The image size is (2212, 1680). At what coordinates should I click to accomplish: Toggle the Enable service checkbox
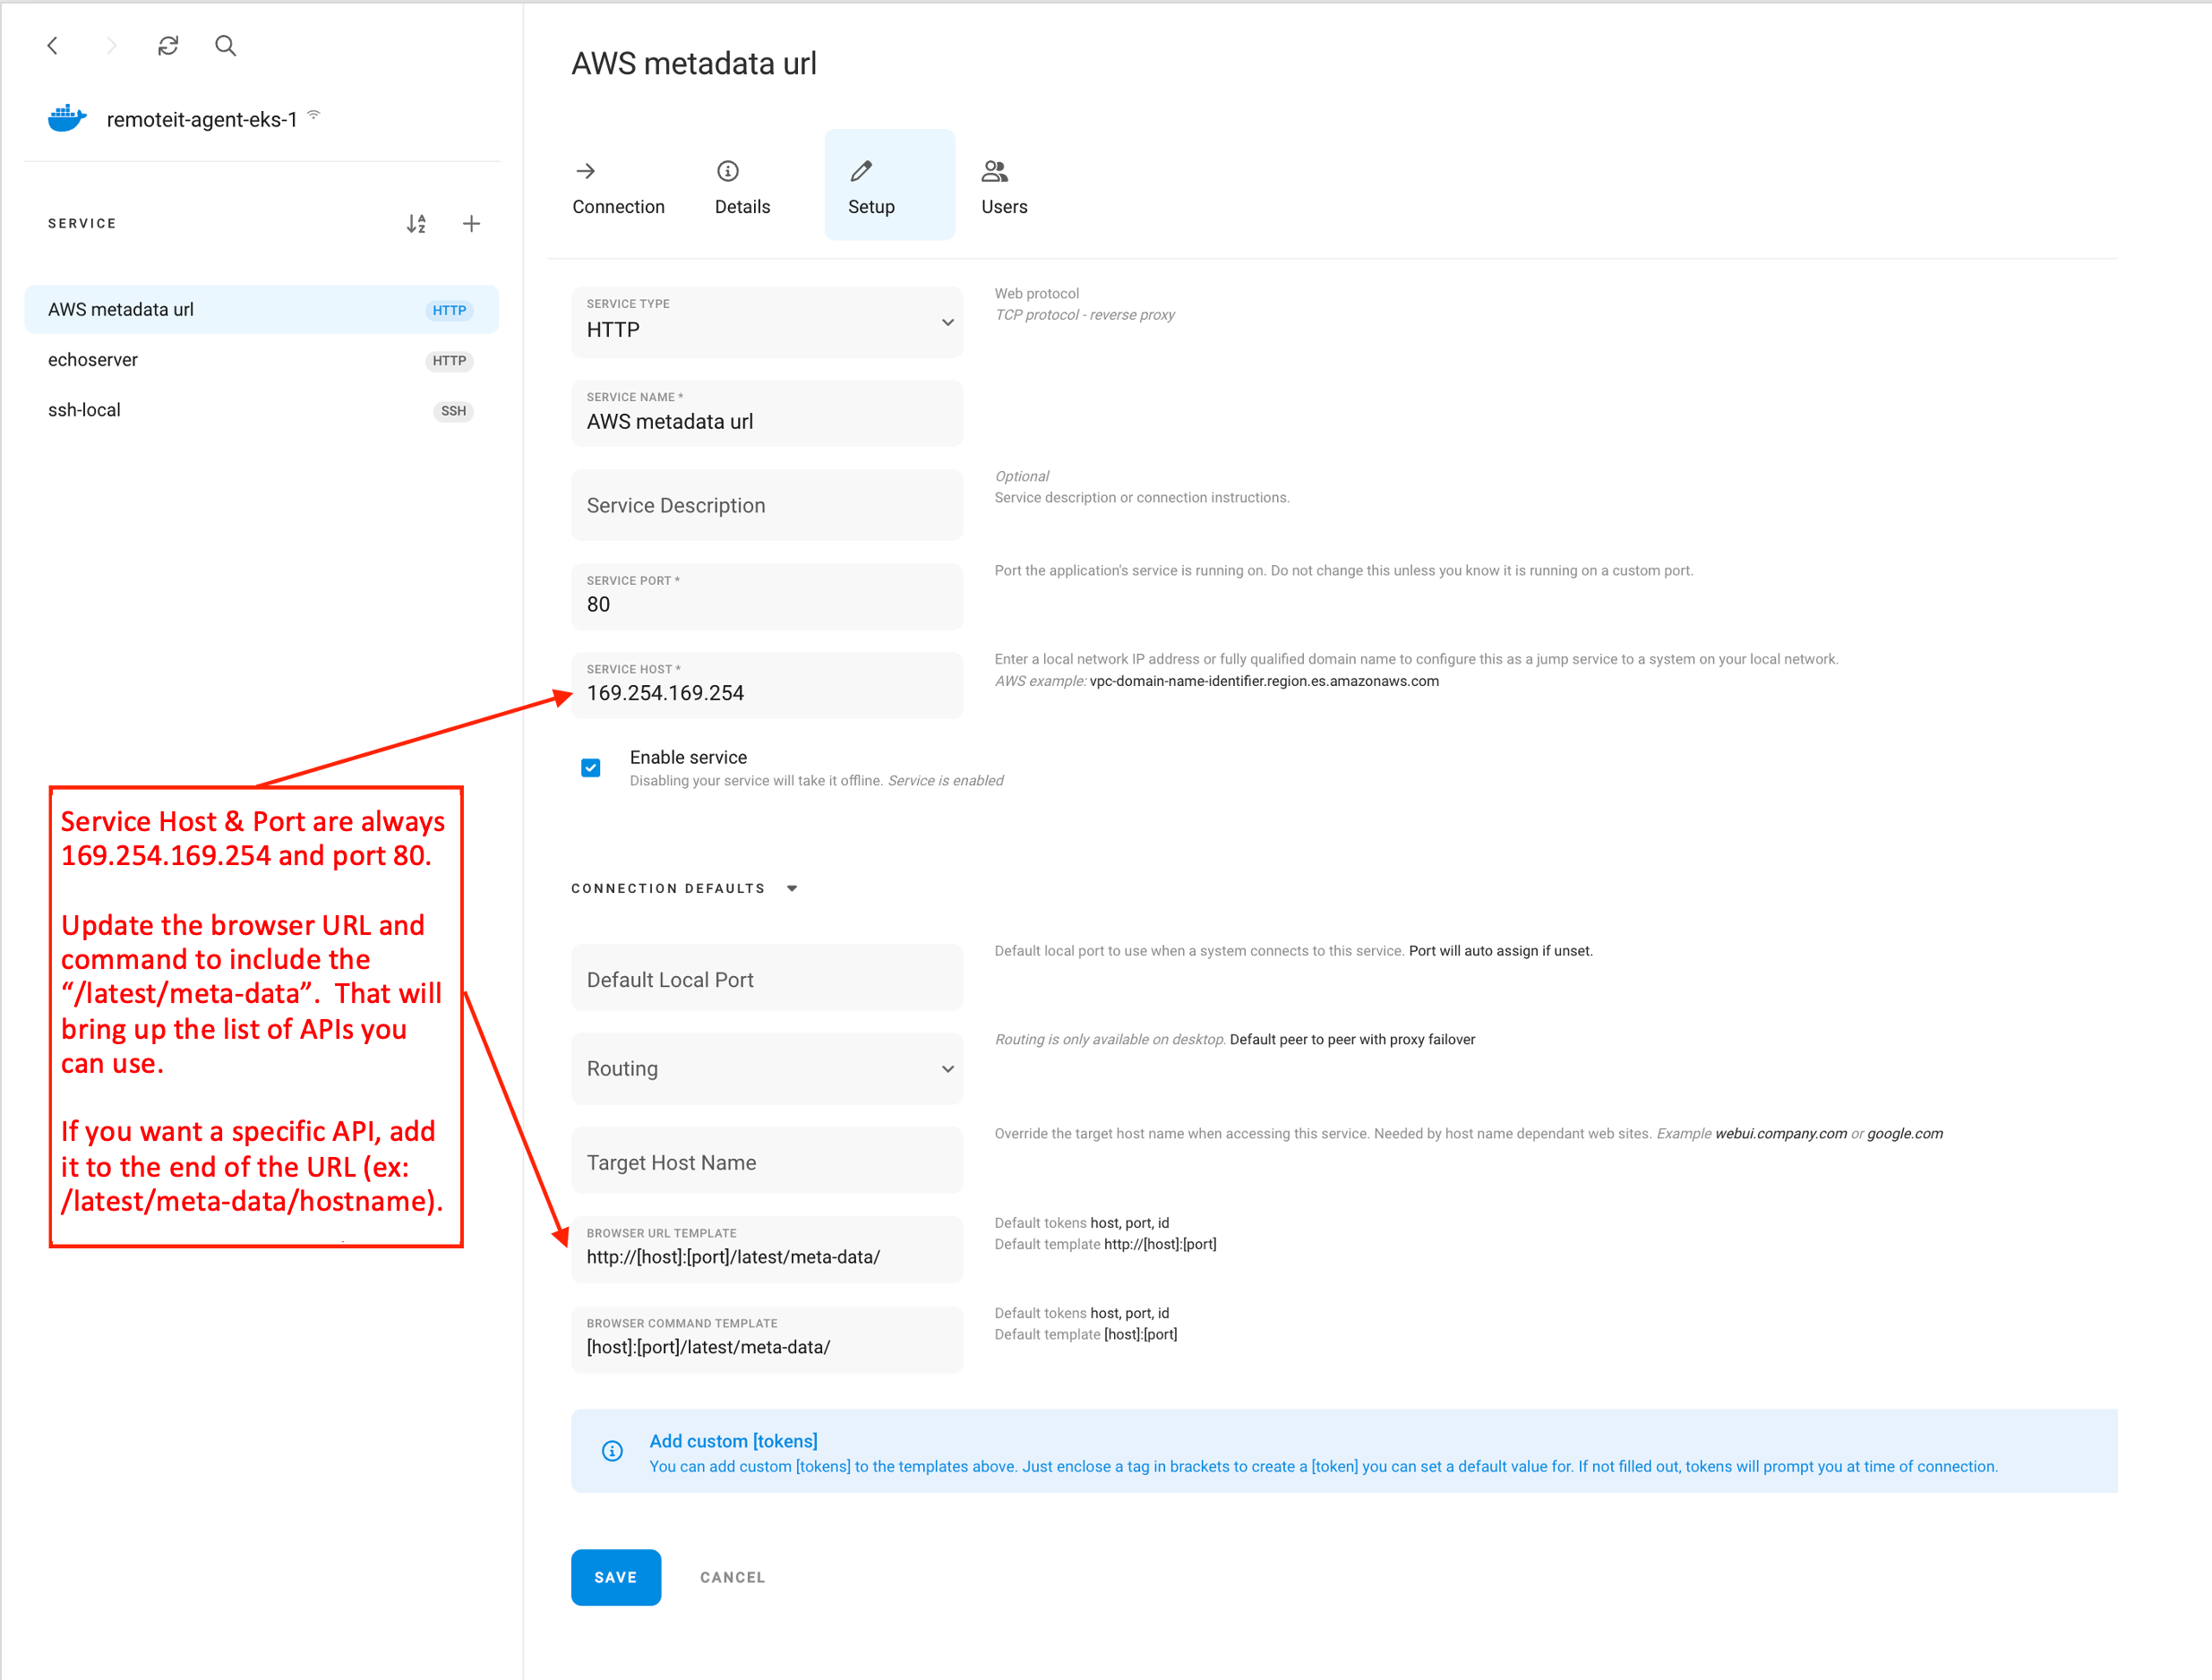point(591,768)
